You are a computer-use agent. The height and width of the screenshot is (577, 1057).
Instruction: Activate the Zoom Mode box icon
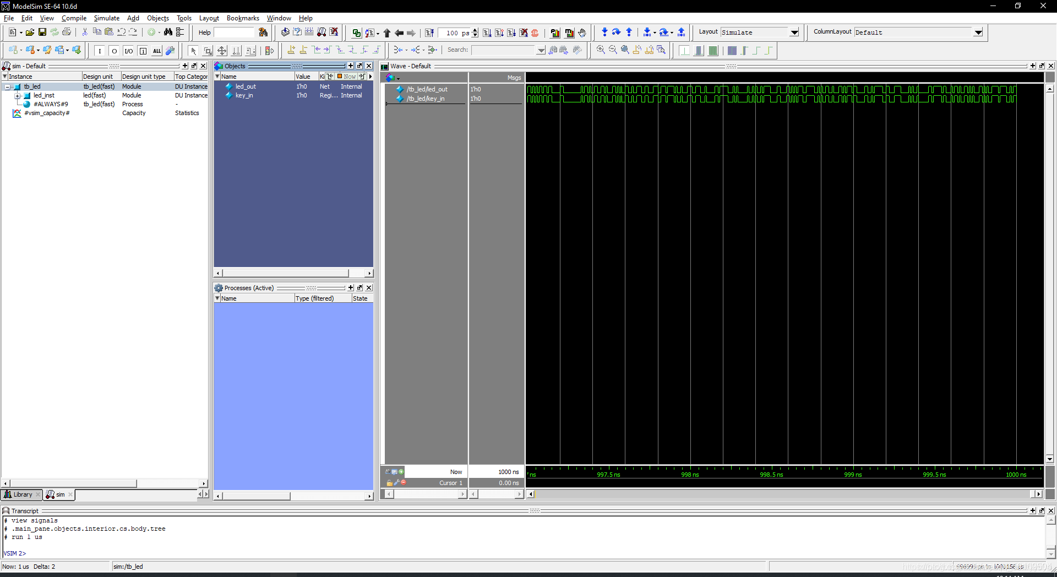point(208,51)
